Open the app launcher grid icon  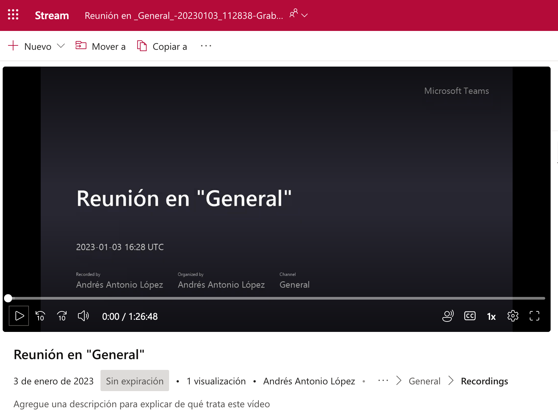click(13, 15)
